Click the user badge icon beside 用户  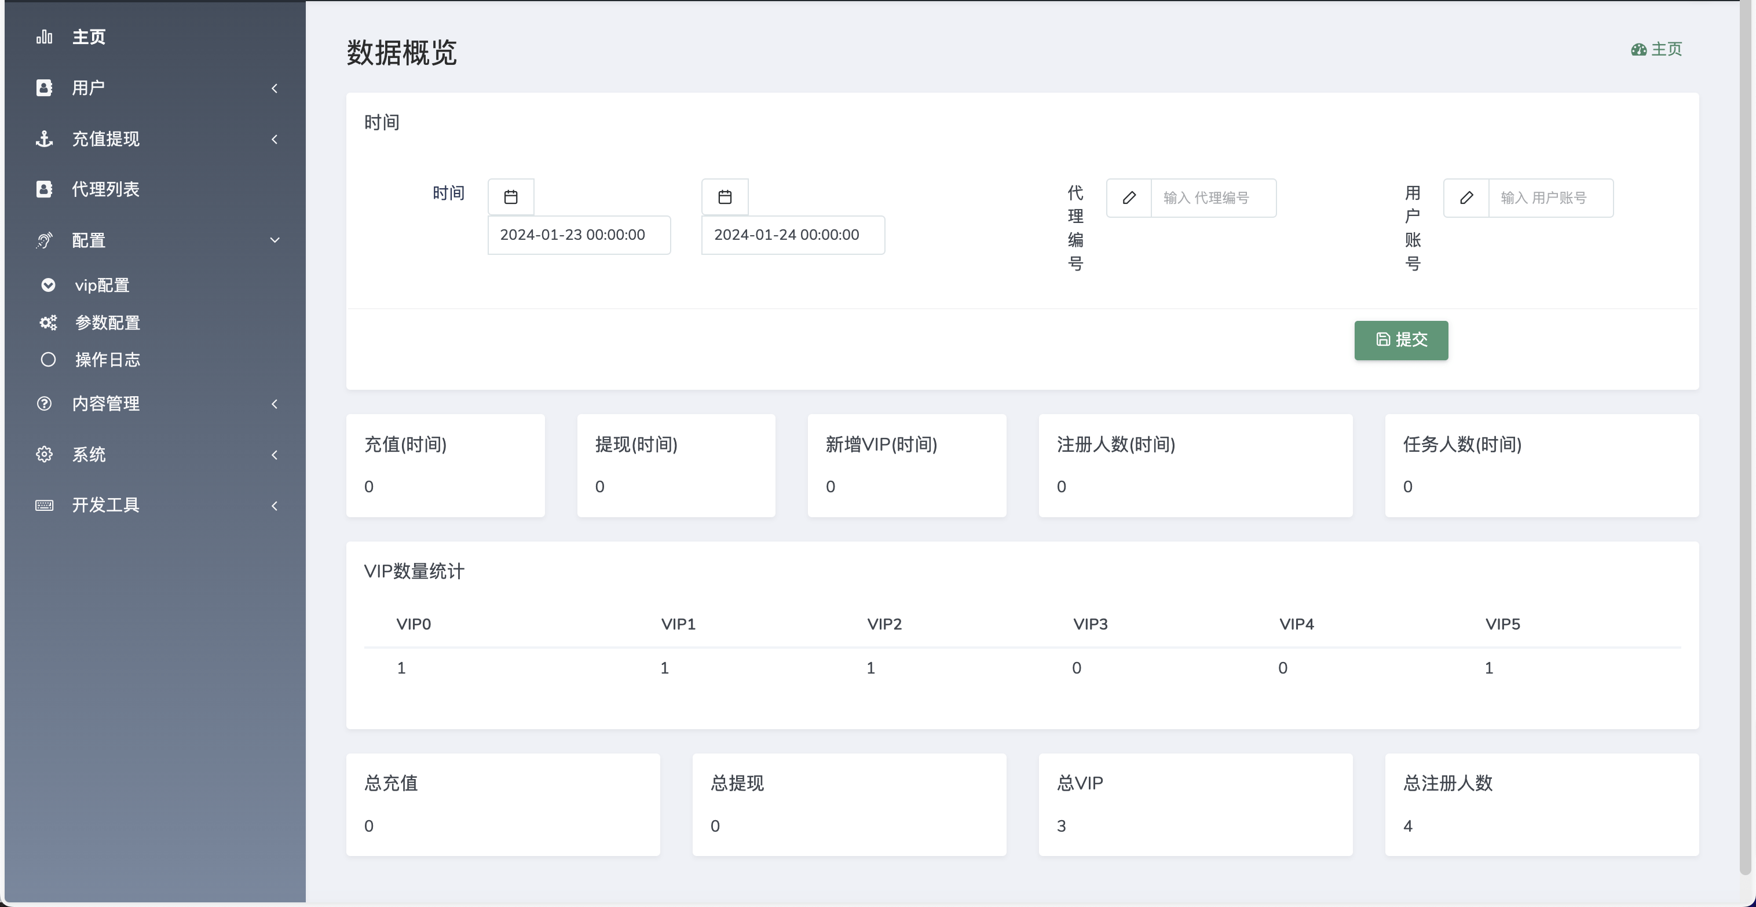pos(45,88)
